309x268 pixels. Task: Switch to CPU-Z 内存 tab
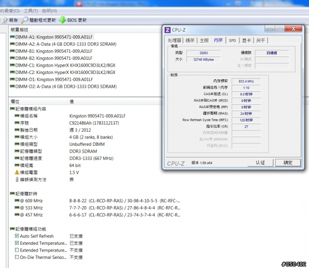click(218, 40)
